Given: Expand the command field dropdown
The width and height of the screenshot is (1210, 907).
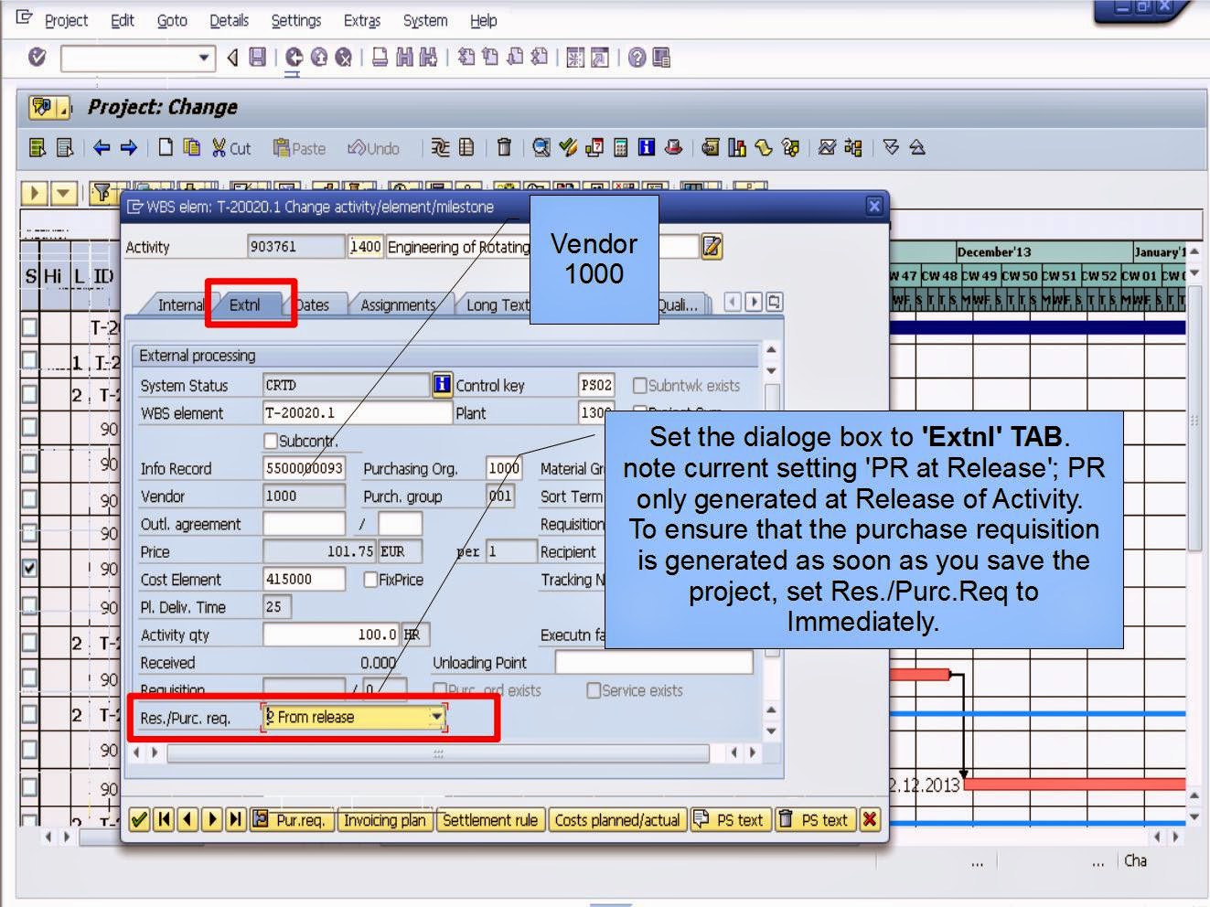Looking at the screenshot, I should 203,58.
